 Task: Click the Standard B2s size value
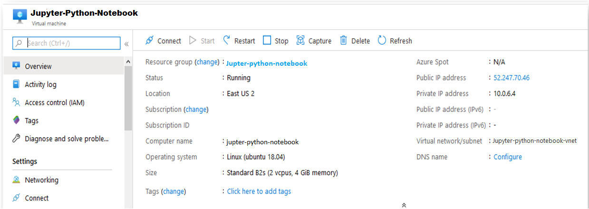tap(282, 173)
